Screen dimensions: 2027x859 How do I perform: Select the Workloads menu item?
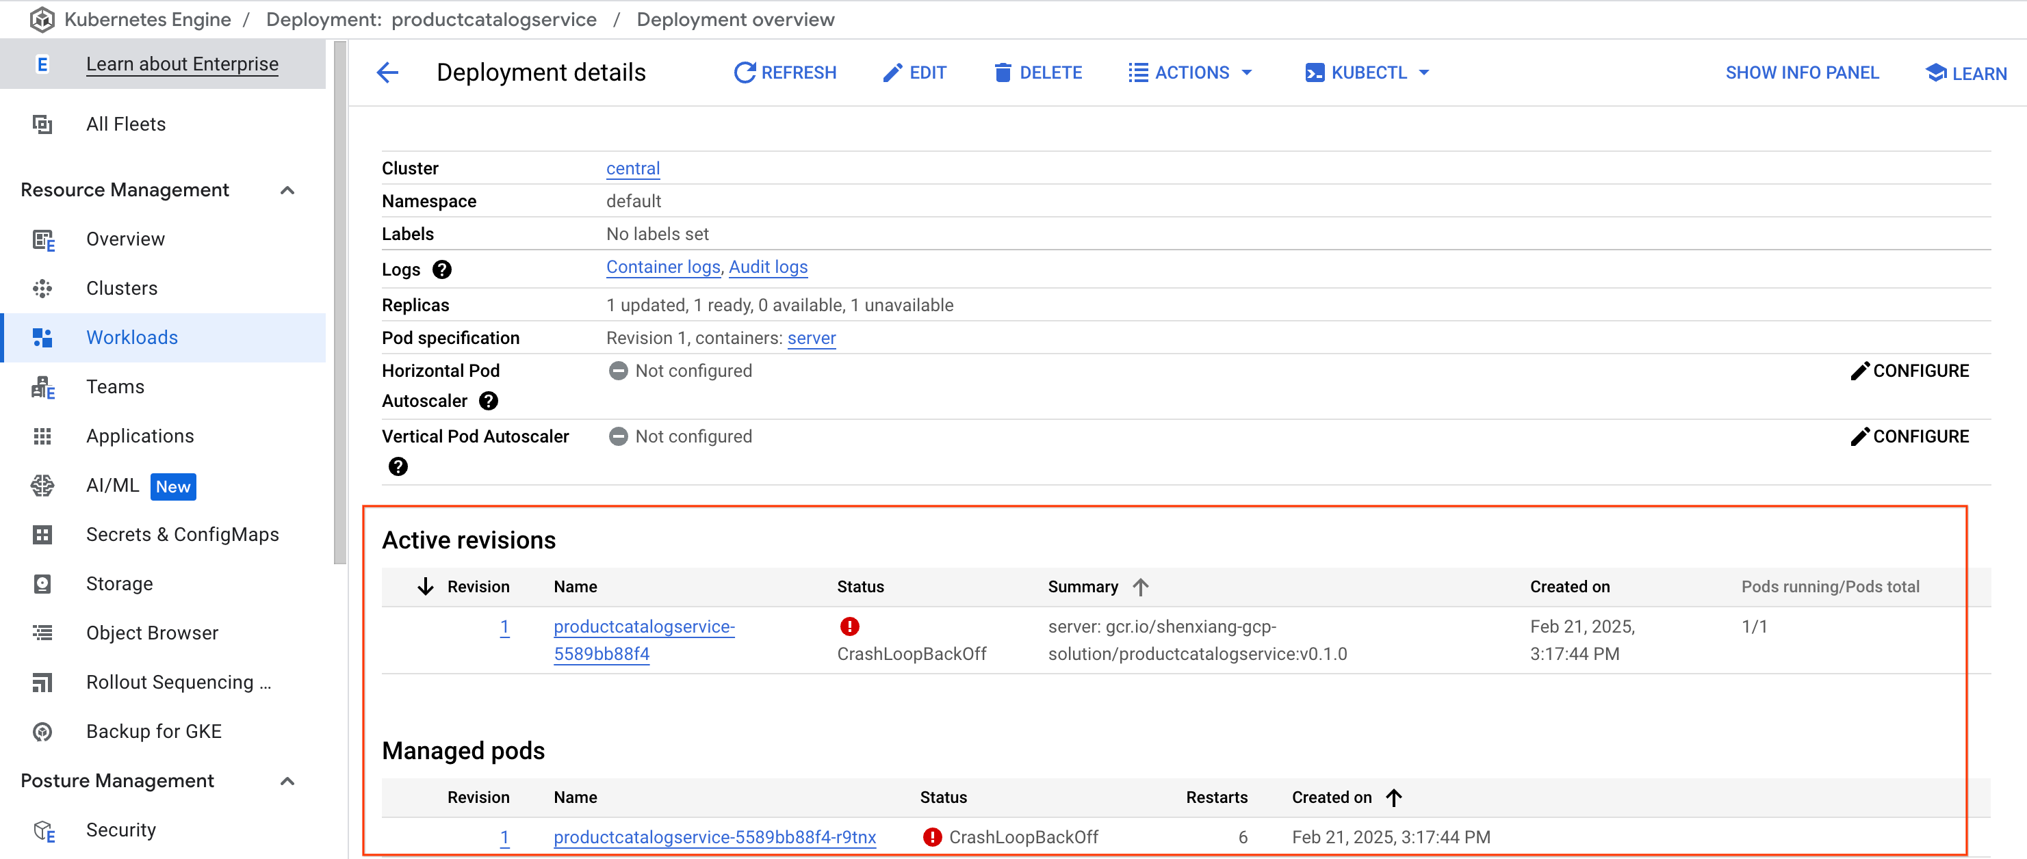[x=131, y=336]
